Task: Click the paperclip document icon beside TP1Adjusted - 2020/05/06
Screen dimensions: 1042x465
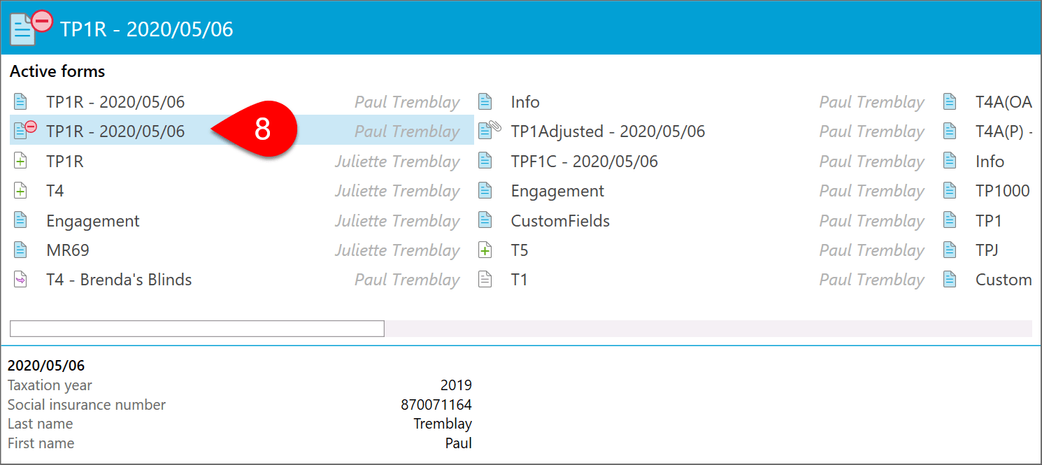Action: click(489, 130)
